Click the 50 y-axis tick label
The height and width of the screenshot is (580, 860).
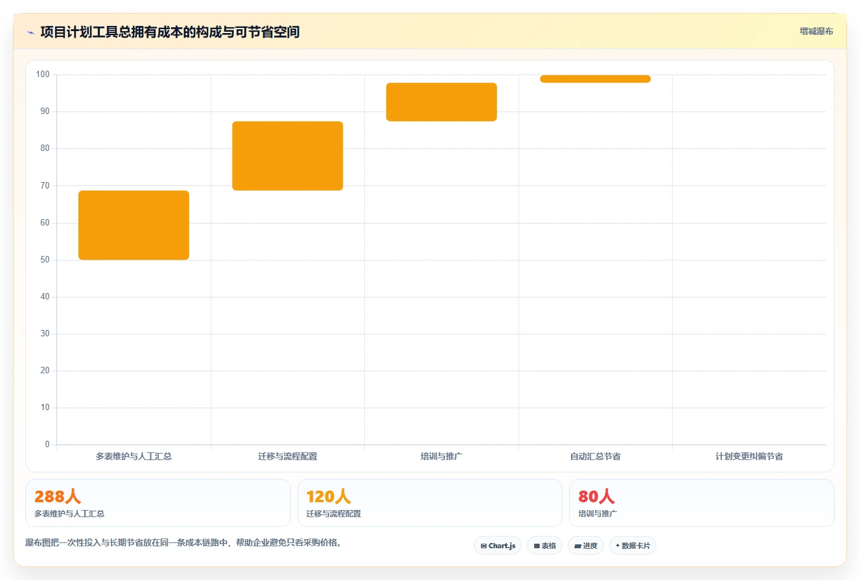[45, 260]
